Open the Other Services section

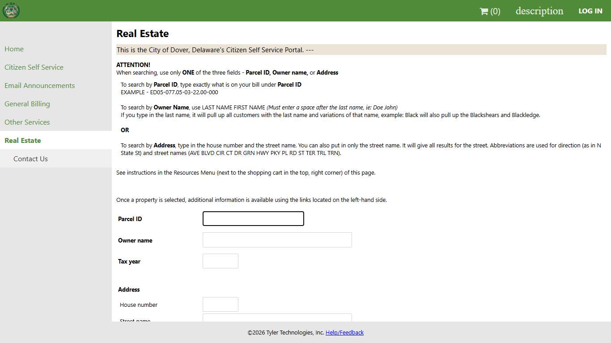pyautogui.click(x=27, y=122)
